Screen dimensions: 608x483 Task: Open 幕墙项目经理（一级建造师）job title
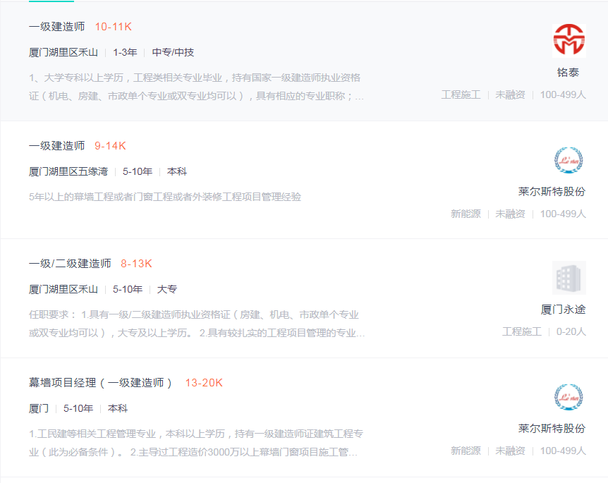pyautogui.click(x=101, y=383)
